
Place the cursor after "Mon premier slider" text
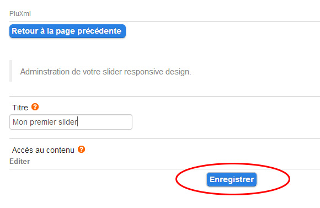tap(78, 122)
